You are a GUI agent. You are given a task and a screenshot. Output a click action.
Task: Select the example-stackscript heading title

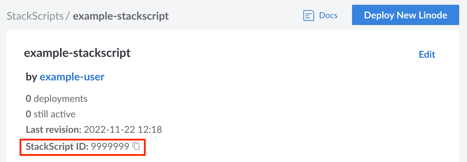77,53
